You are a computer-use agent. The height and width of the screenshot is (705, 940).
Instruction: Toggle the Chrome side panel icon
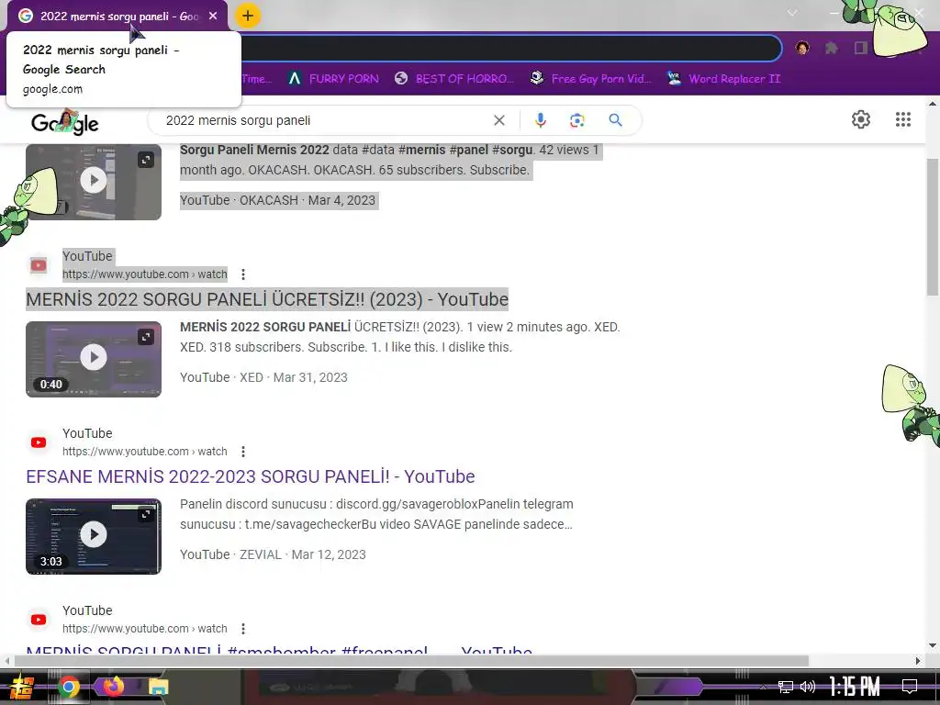click(860, 48)
